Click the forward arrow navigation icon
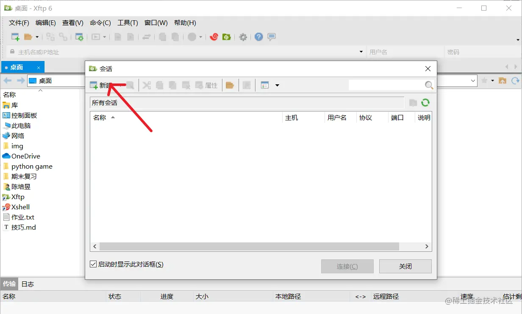Image resolution: width=522 pixels, height=314 pixels. point(20,81)
